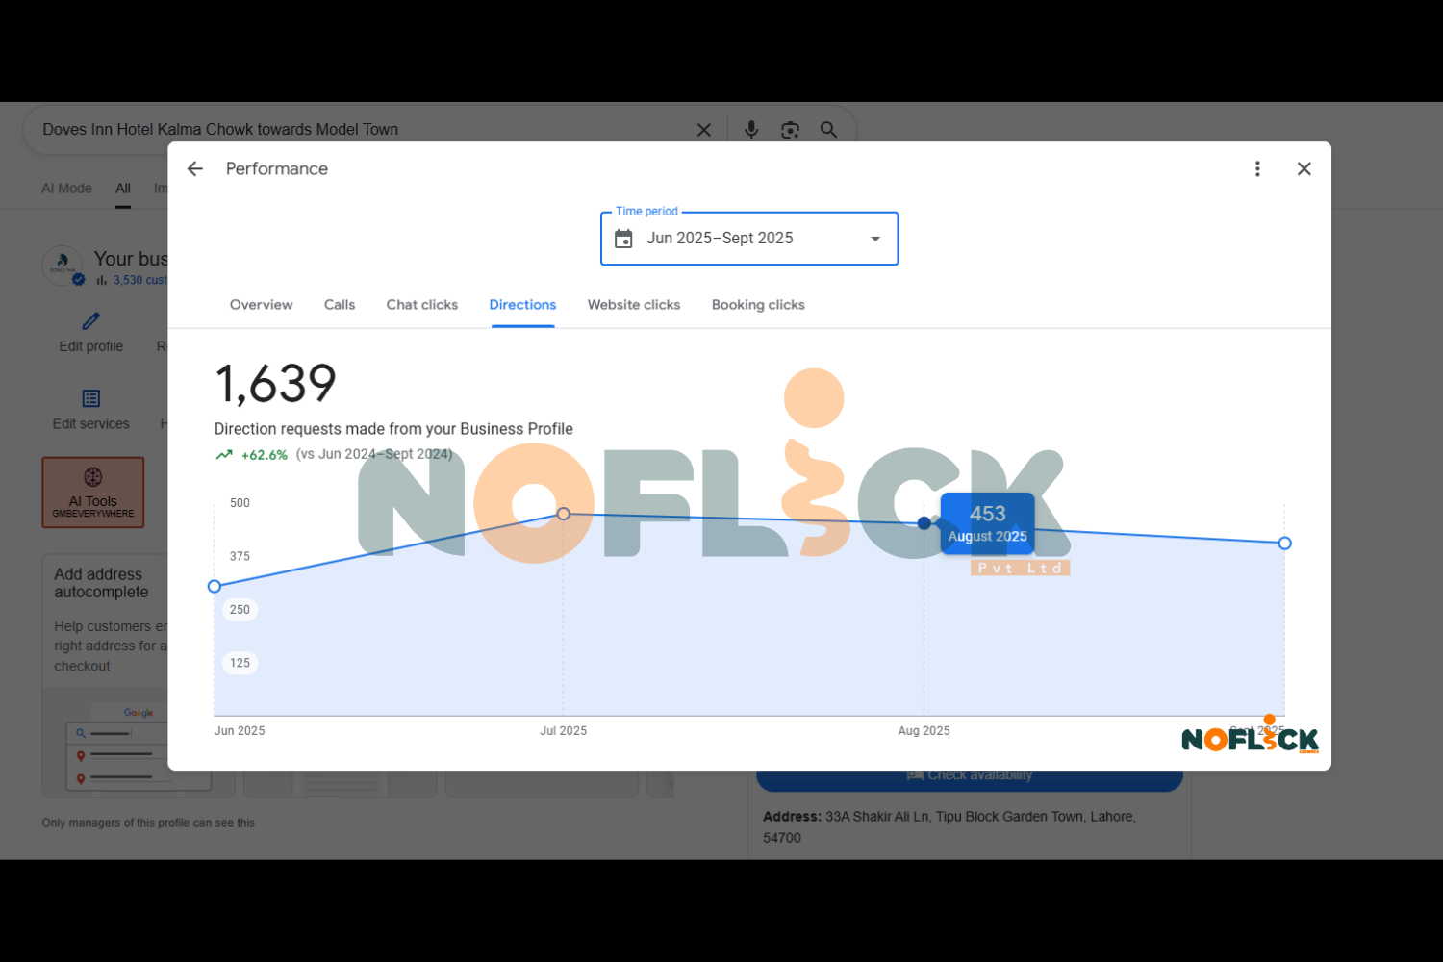Screen dimensions: 1443x962
Task: Start voice search with microphone icon
Action: click(x=751, y=130)
